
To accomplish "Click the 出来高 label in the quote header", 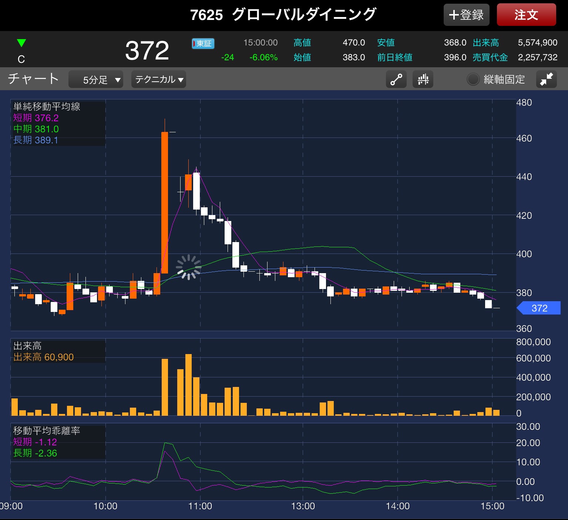I will point(486,43).
